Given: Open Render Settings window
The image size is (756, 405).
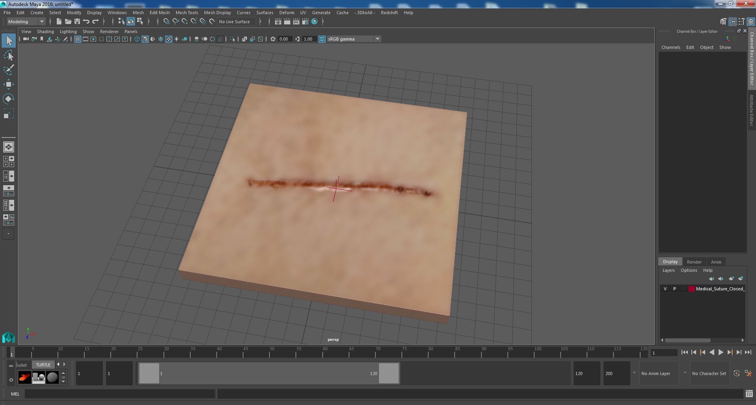Looking at the screenshot, I should pos(305,22).
